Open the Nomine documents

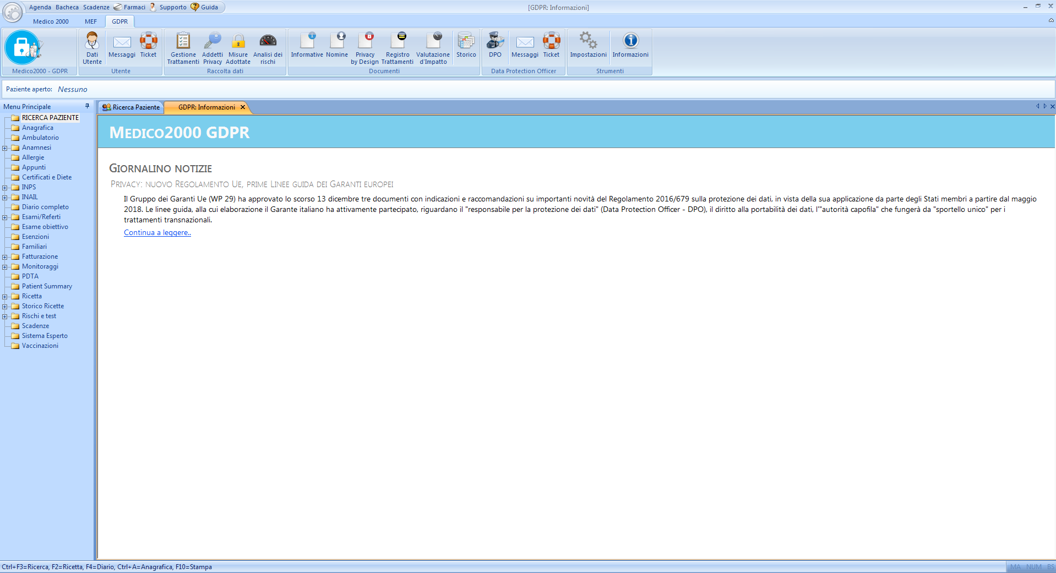(x=337, y=45)
